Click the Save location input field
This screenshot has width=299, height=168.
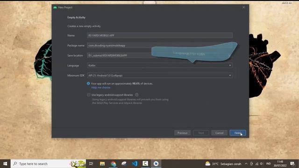[x=160, y=56]
